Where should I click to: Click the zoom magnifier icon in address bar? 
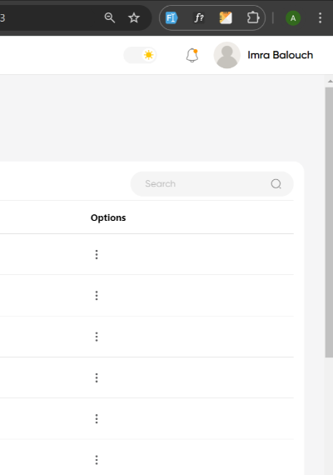click(x=110, y=17)
